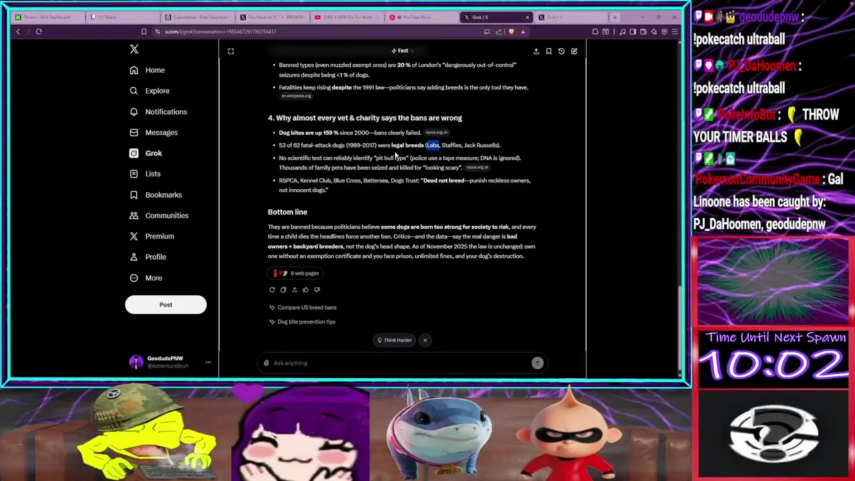The image size is (855, 481).
Task: Open the 8 web pages sources chip
Action: click(296, 273)
